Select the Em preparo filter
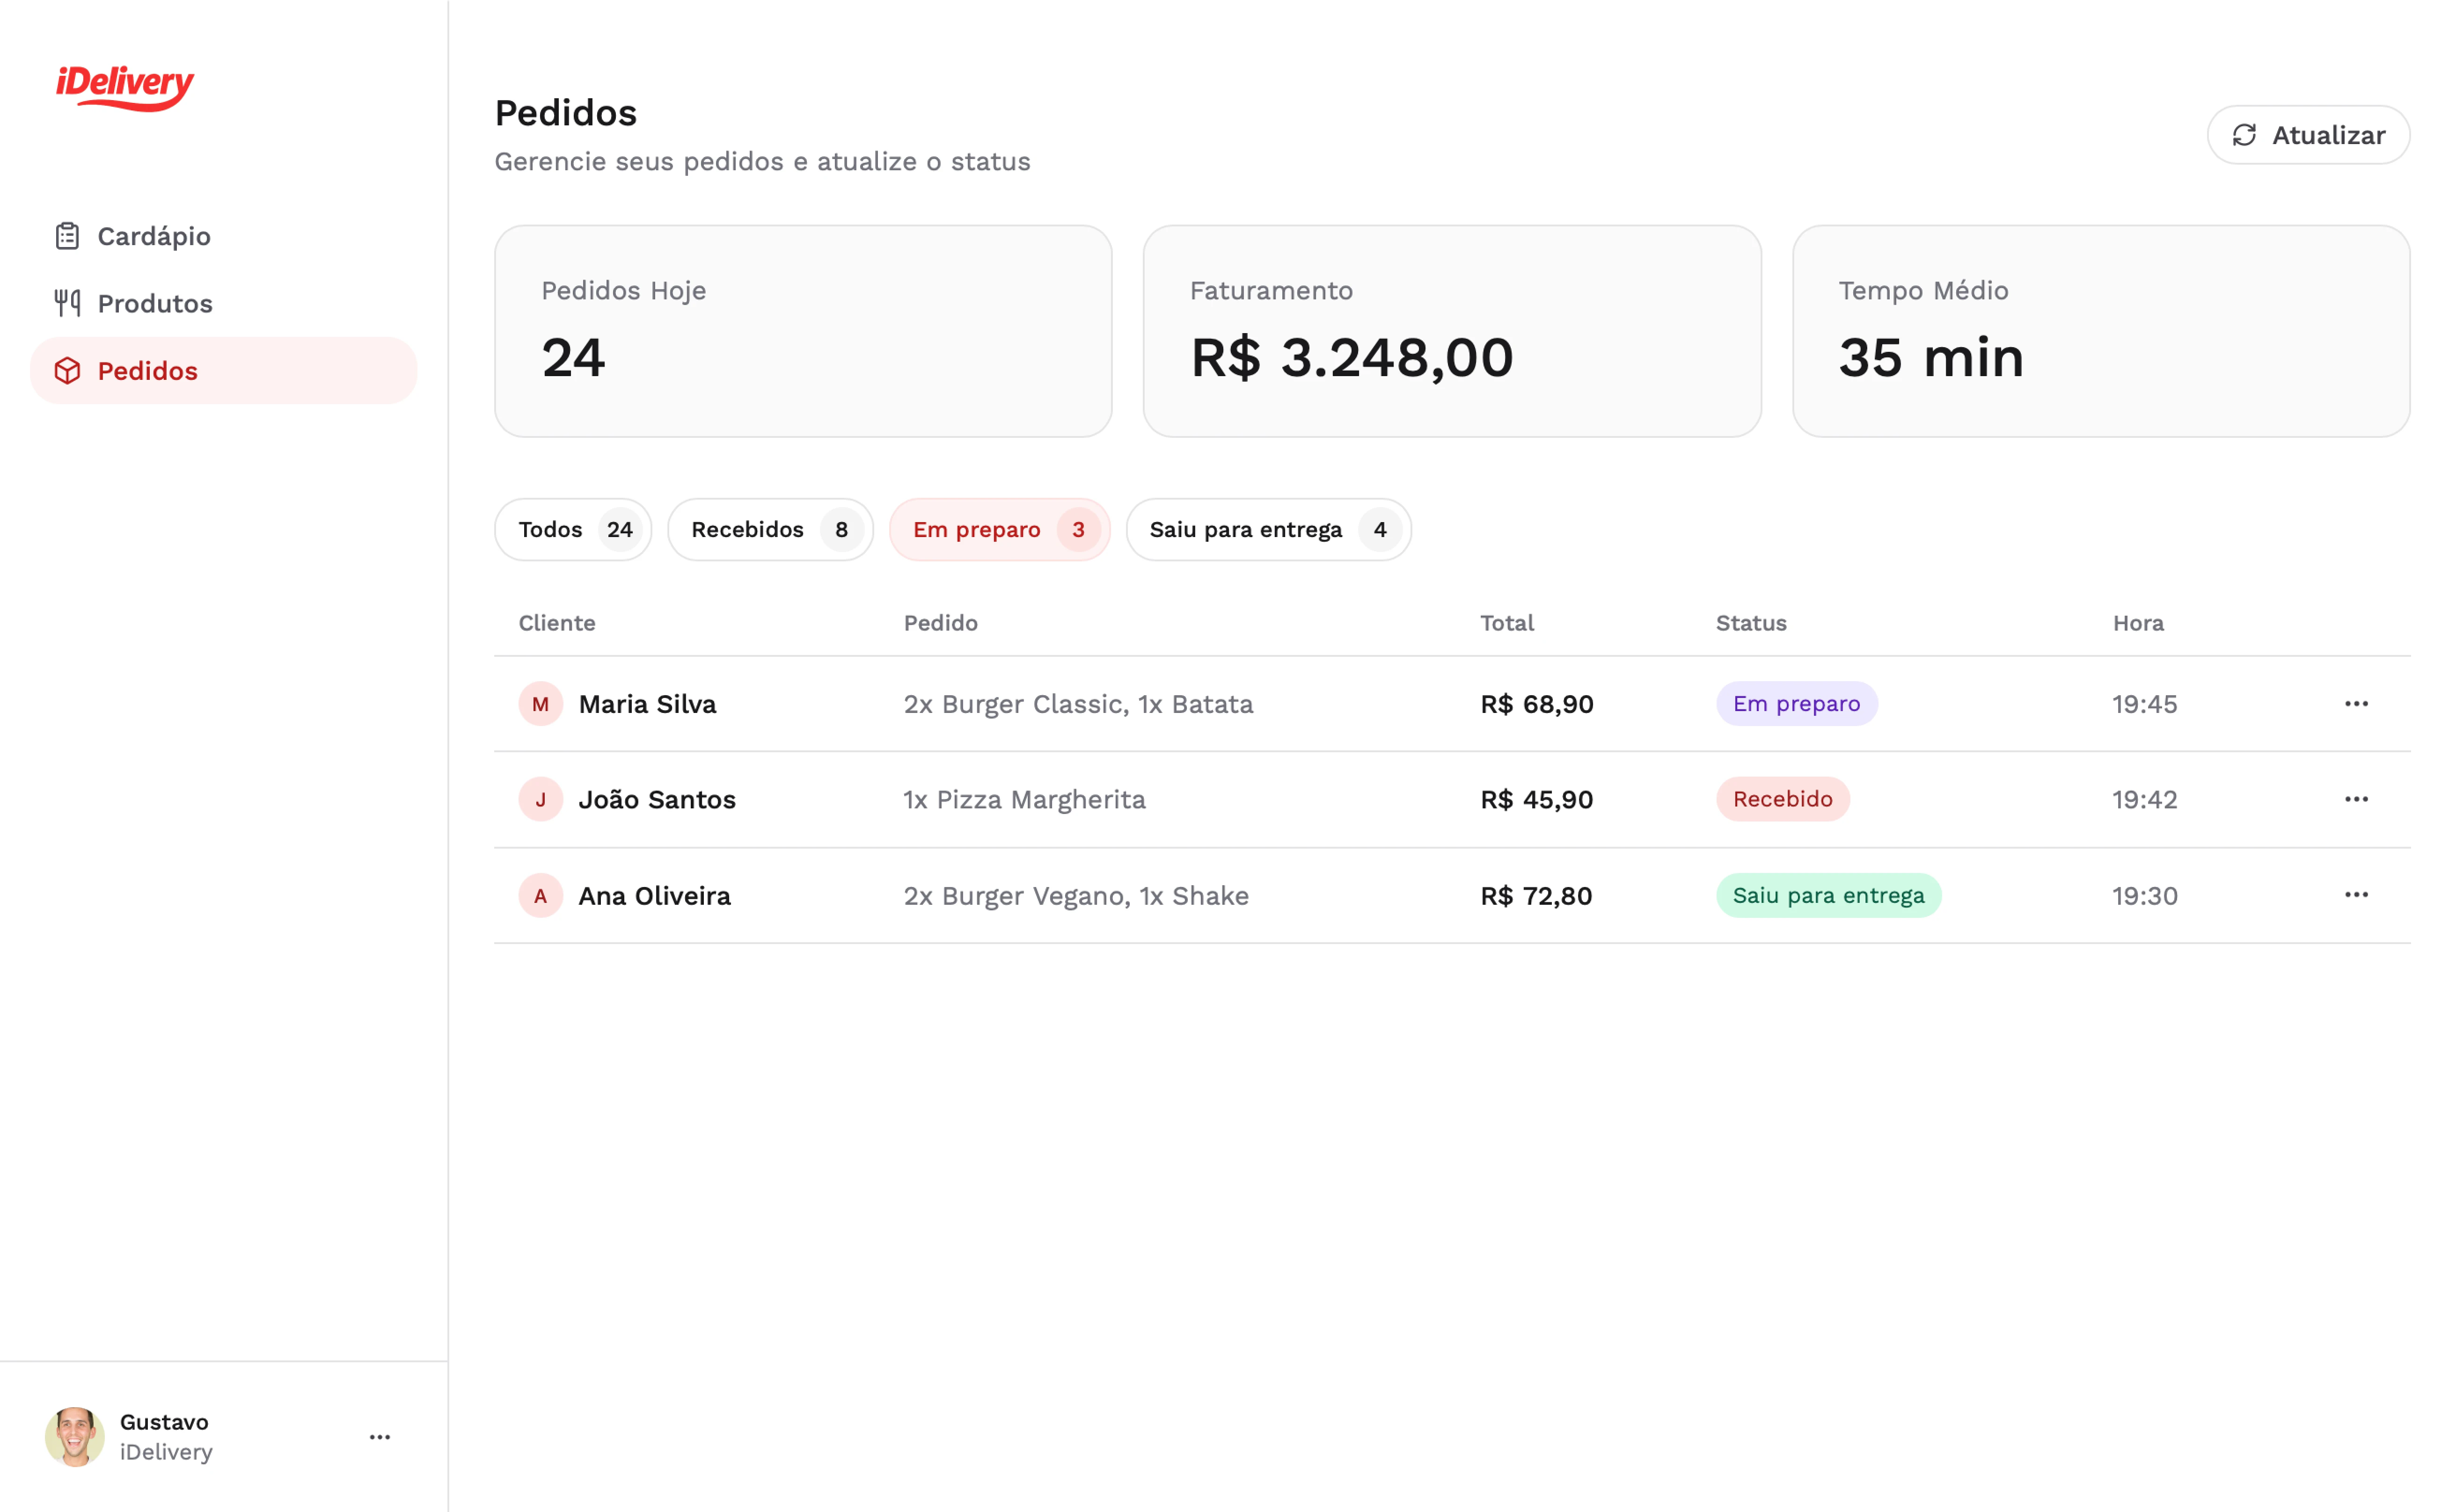Image resolution: width=2456 pixels, height=1512 pixels. tap(998, 530)
